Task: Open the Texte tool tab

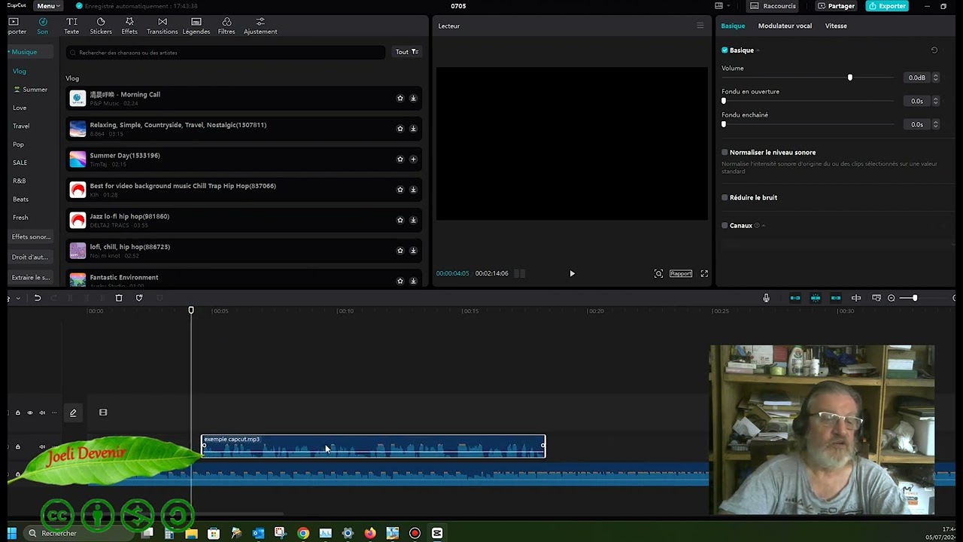Action: coord(71,26)
